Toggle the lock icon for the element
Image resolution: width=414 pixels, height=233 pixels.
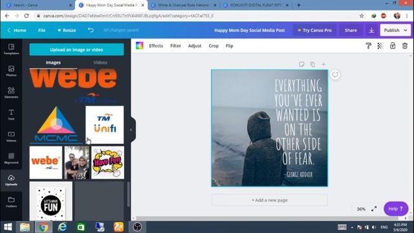click(x=393, y=46)
